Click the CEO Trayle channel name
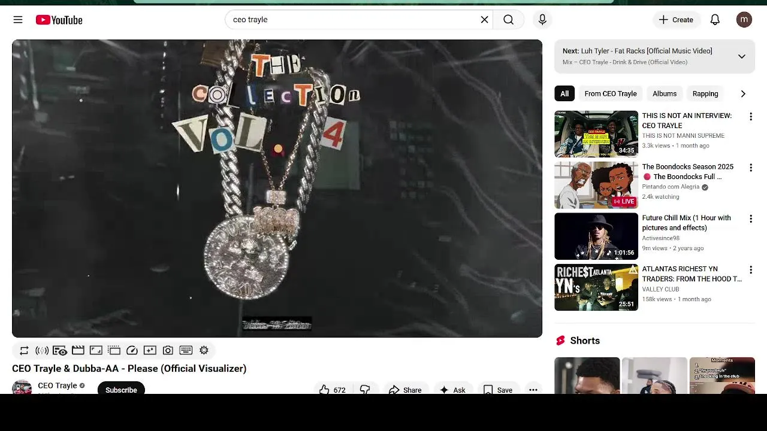Viewport: 767px width, 431px height. [58, 386]
